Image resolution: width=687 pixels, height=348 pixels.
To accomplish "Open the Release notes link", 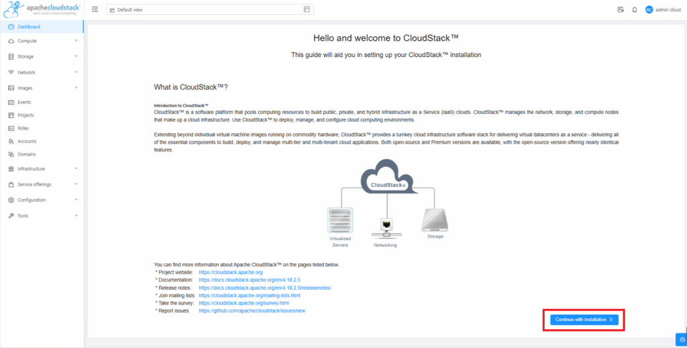I will pyautogui.click(x=264, y=288).
